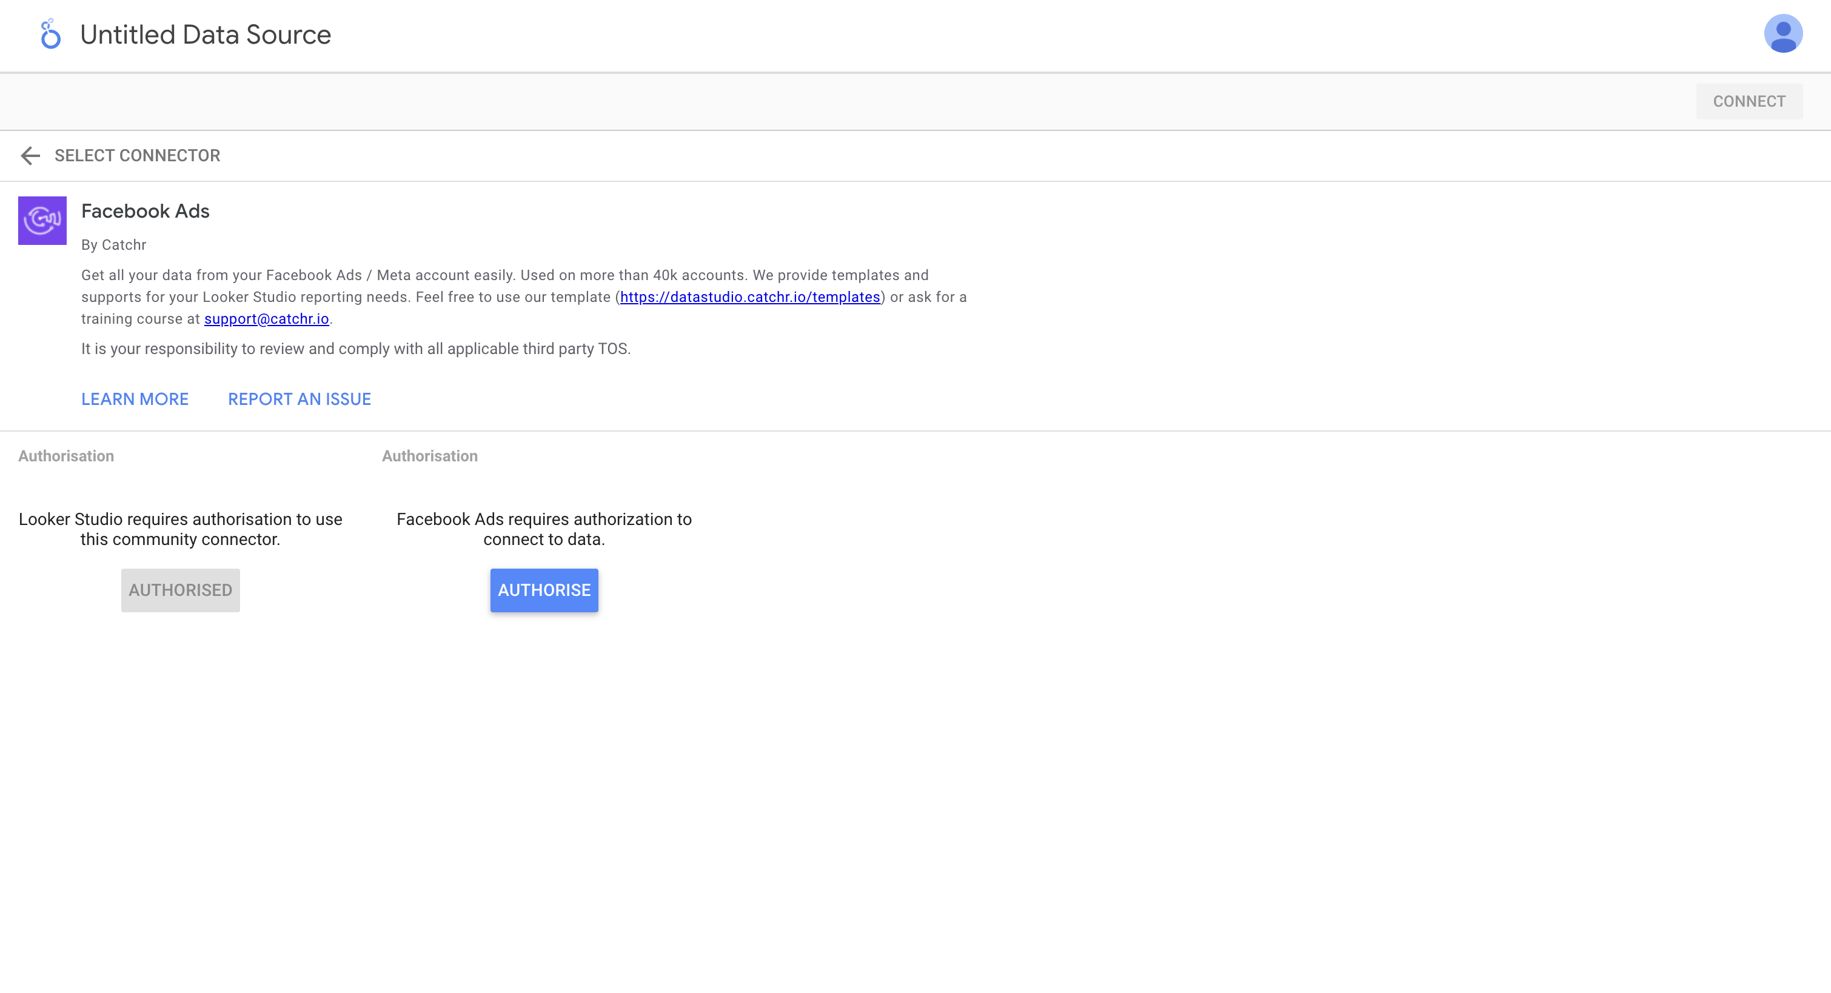Open the user account avatar

coord(1782,34)
